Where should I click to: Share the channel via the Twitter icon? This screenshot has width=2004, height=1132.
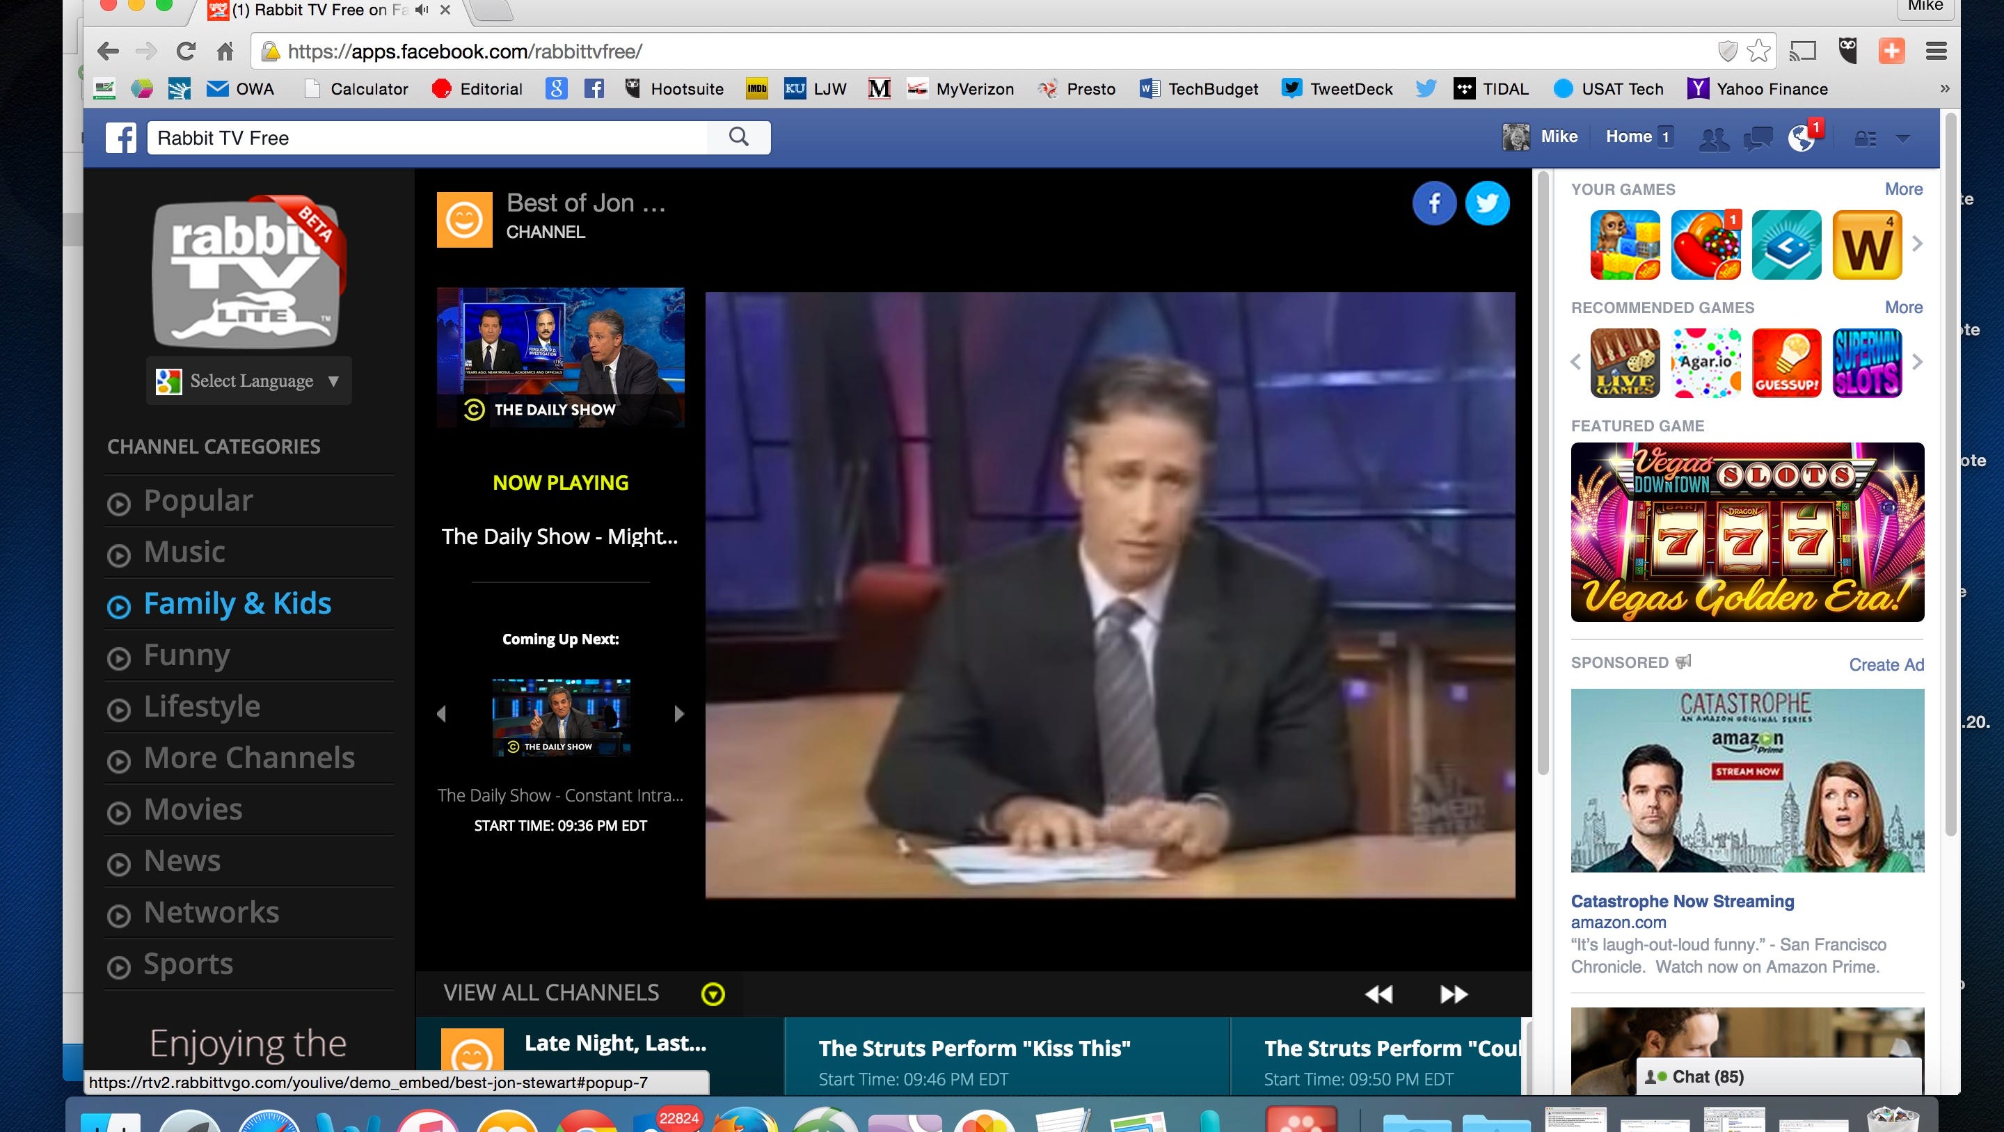1488,203
